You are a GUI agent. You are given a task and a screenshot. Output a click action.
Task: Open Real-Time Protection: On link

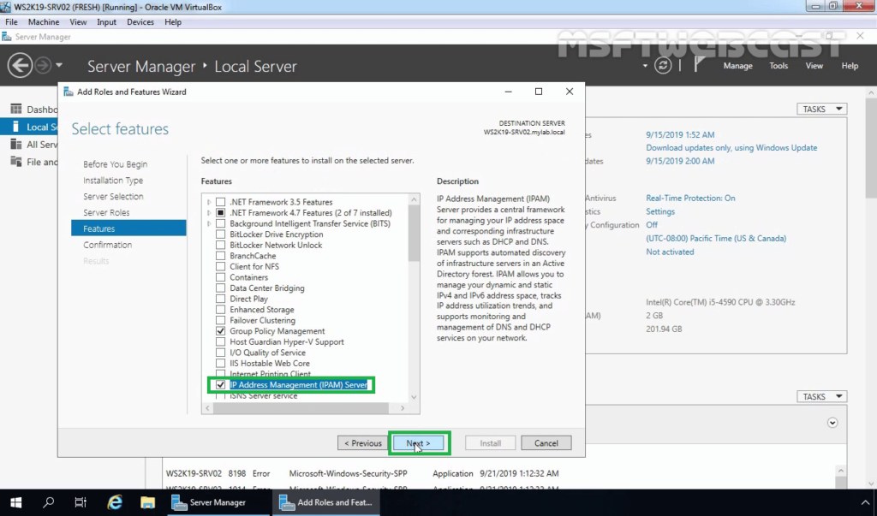click(x=690, y=198)
